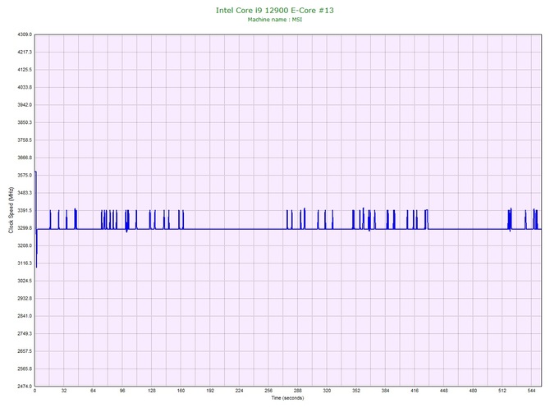This screenshot has width=550, height=412.
Task: Click the 448 tick on time axis
Action: coord(444,391)
